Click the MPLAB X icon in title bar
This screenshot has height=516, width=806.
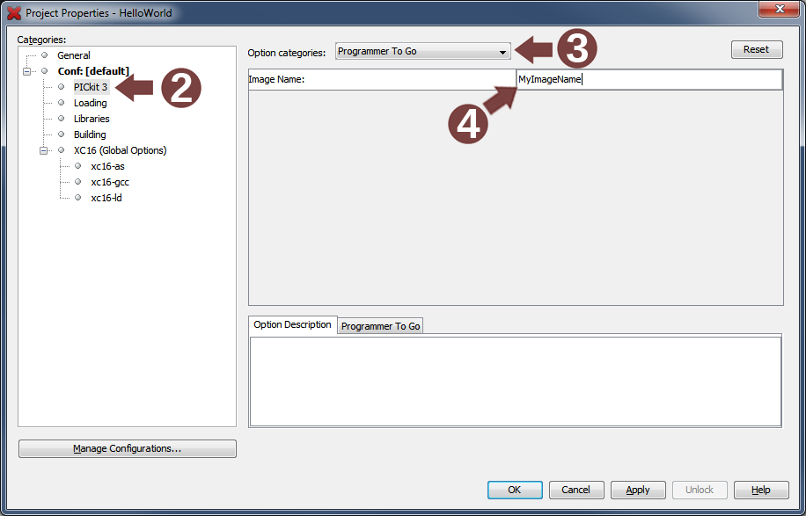(14, 13)
